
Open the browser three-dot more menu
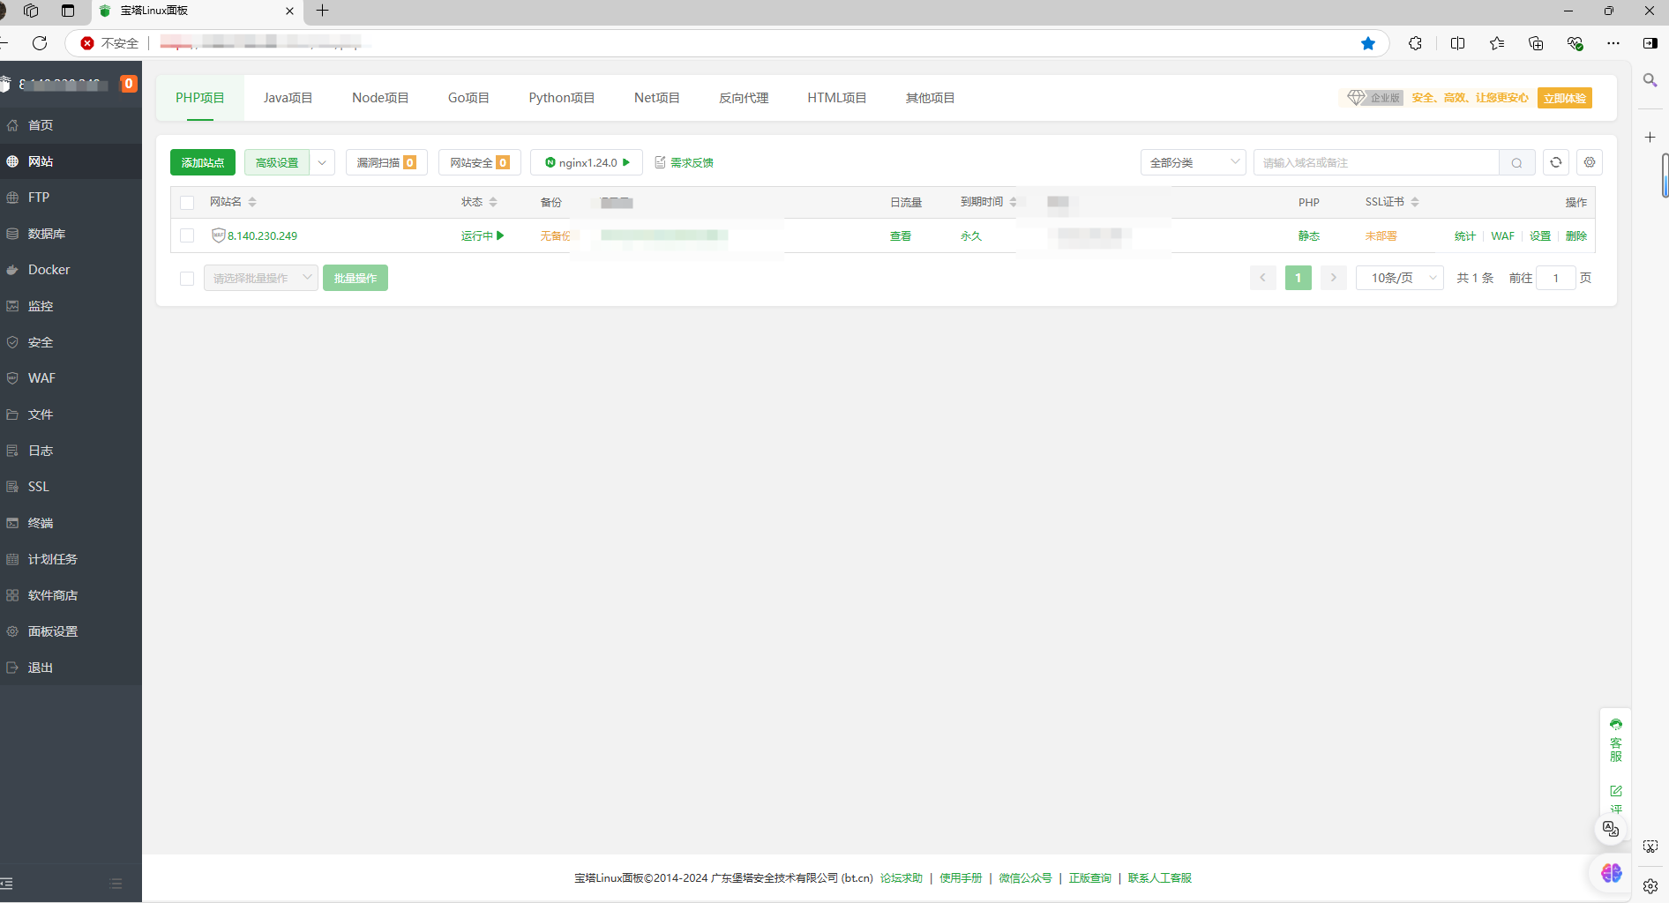[x=1613, y=43]
